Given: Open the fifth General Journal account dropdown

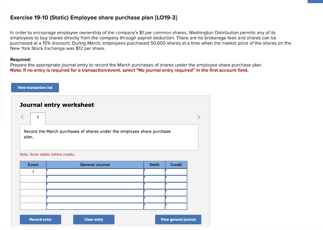Looking at the screenshot, I should click(x=95, y=199).
